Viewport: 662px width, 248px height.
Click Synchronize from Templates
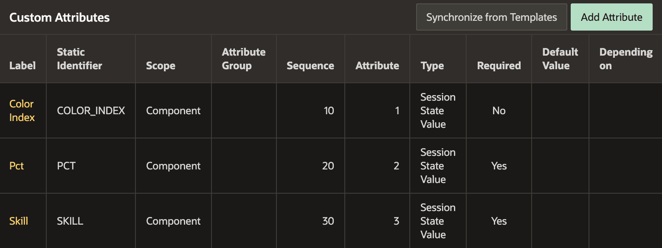click(491, 17)
